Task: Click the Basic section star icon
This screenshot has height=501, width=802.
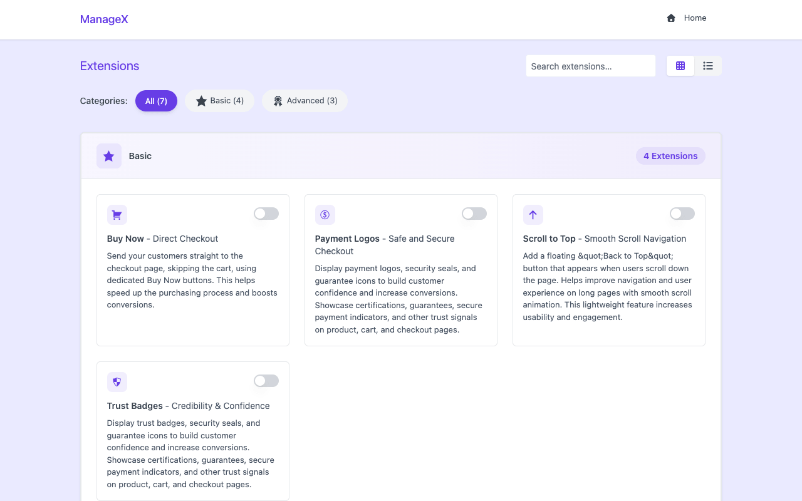Action: (x=109, y=156)
